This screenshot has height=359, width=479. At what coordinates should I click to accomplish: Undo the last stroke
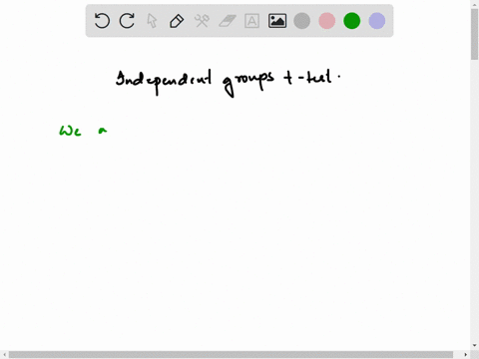(102, 21)
